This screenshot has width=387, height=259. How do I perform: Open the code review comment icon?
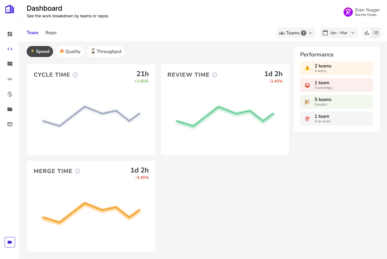10,64
